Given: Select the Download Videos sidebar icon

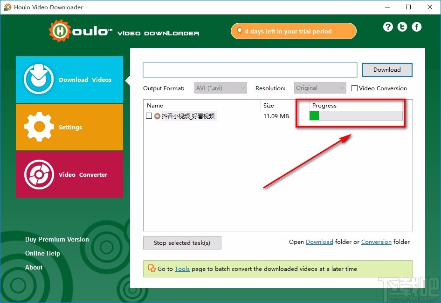Looking at the screenshot, I should (x=38, y=79).
